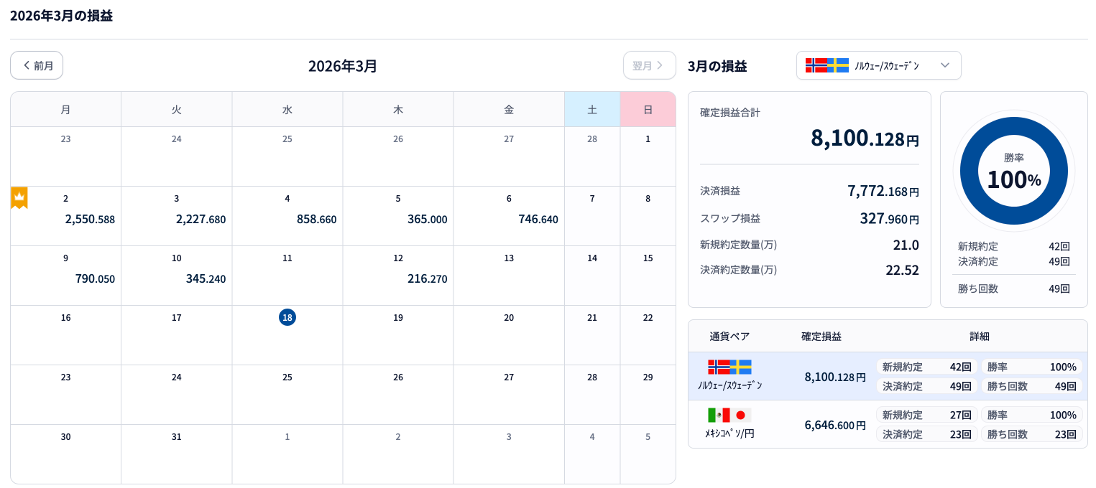Screen dimensions: 1096x488
Task: Select March 4 with 858.660 profit
Action: coord(287,215)
